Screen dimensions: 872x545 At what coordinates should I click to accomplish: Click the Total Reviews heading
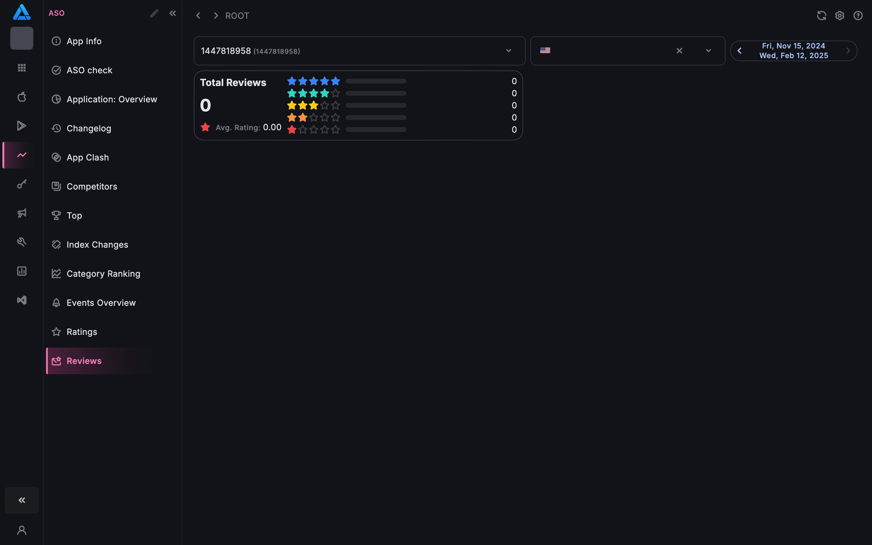[x=233, y=83]
